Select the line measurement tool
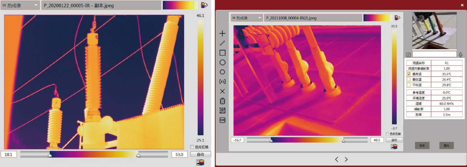Screen dimensions: 467x167 [222, 43]
